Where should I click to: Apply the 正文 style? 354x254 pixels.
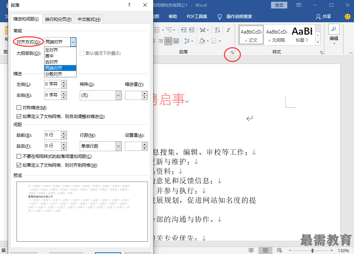tap(251, 35)
